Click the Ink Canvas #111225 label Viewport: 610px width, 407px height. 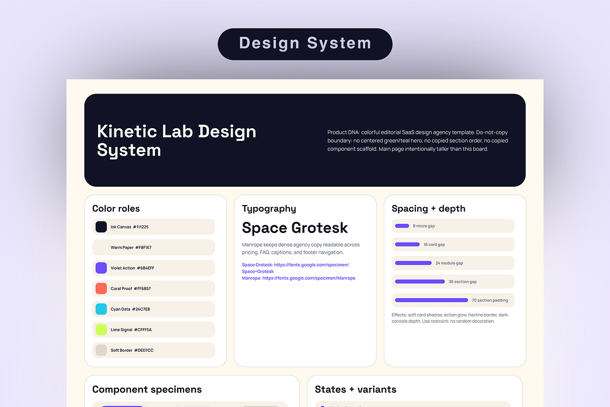coord(130,227)
